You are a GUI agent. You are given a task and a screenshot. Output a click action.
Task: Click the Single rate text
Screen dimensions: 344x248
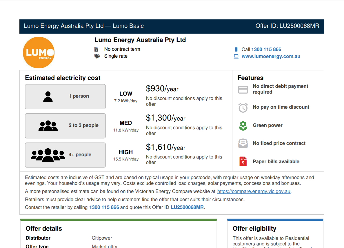116,56
